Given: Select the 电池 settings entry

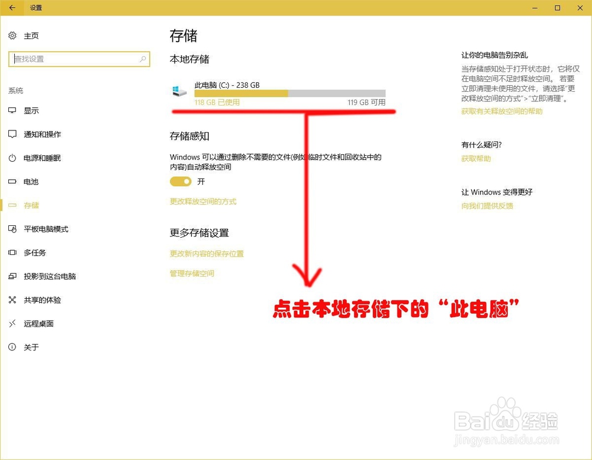Looking at the screenshot, I should pos(31,182).
